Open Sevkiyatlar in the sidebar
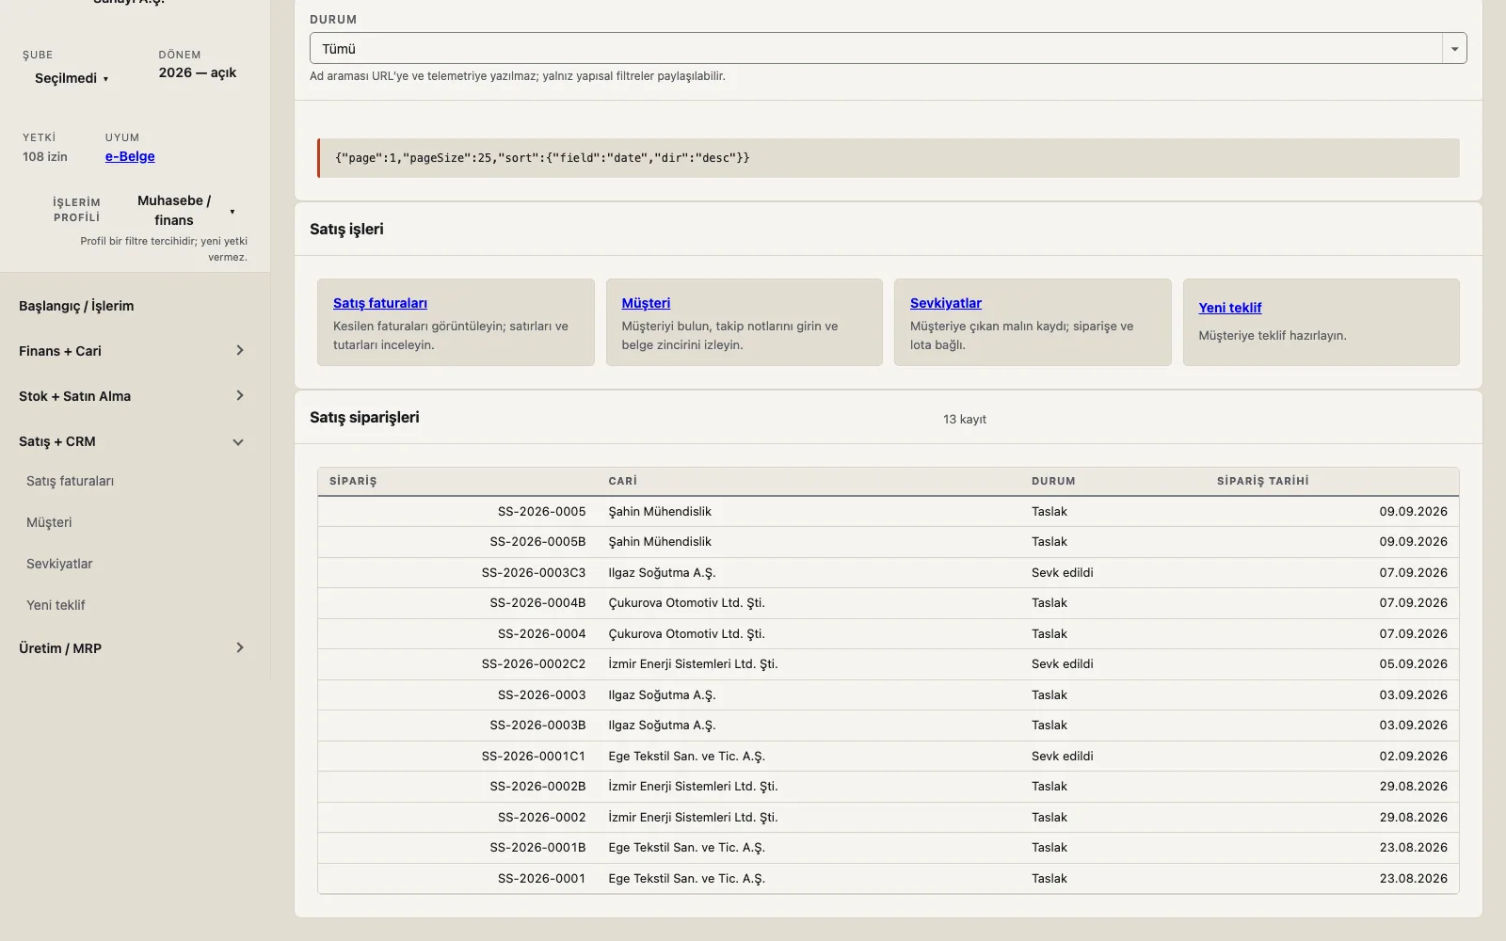The image size is (1506, 941). click(59, 564)
